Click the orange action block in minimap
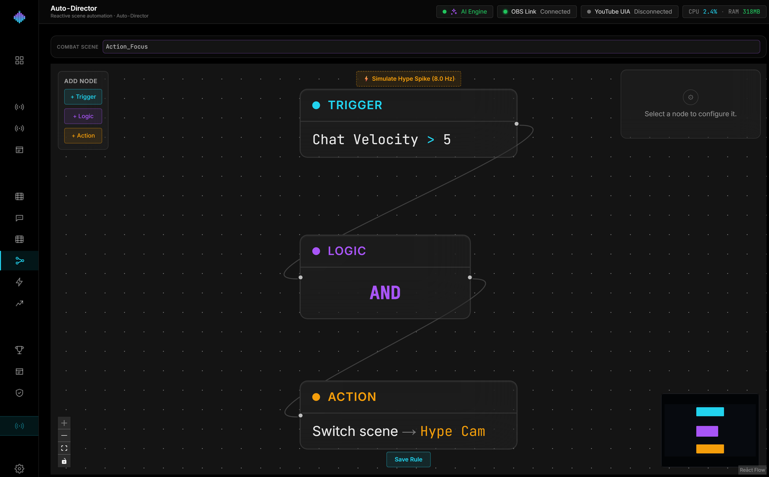This screenshot has height=477, width=769. click(710, 449)
